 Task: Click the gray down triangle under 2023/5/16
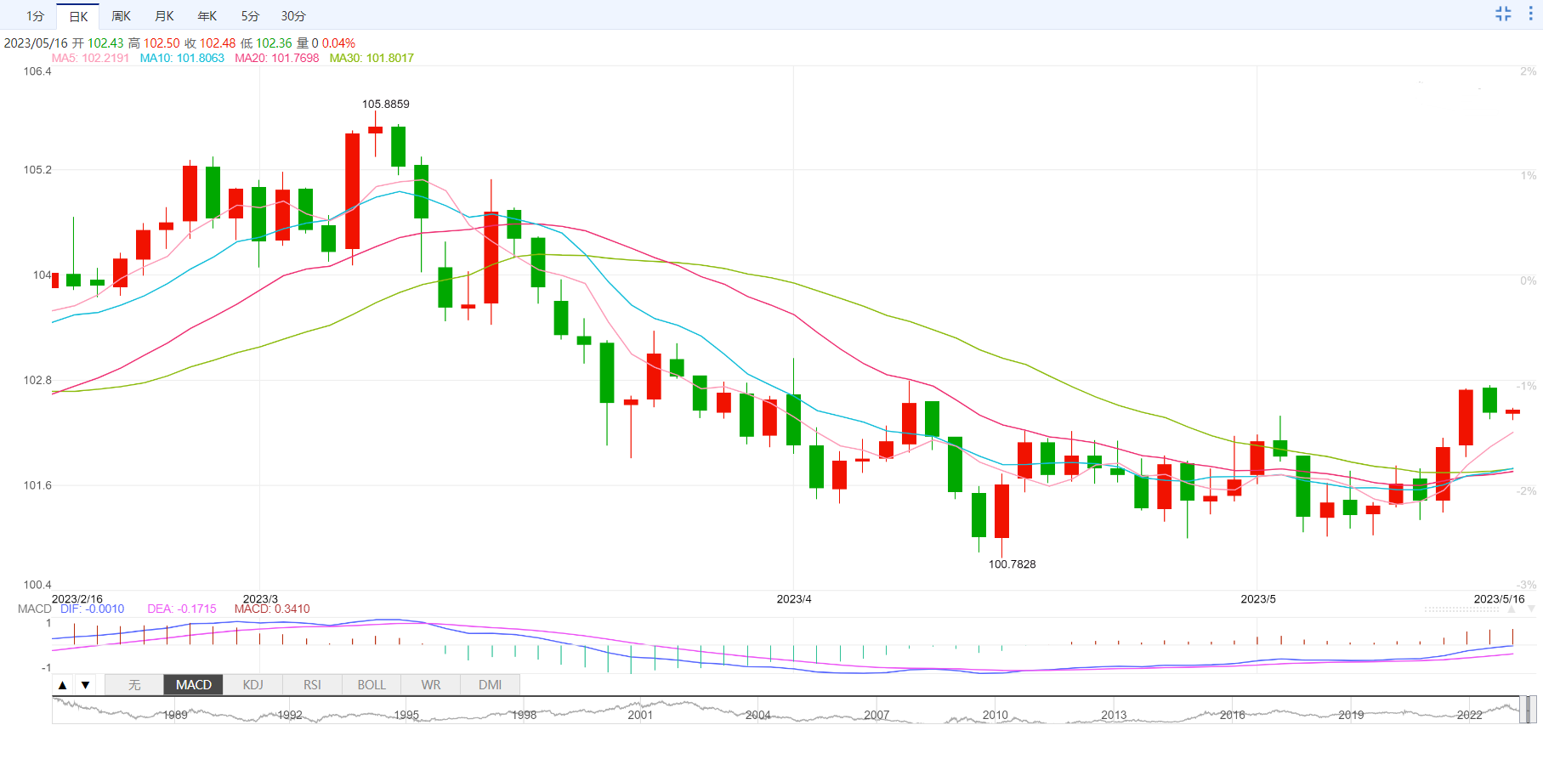(x=1531, y=609)
